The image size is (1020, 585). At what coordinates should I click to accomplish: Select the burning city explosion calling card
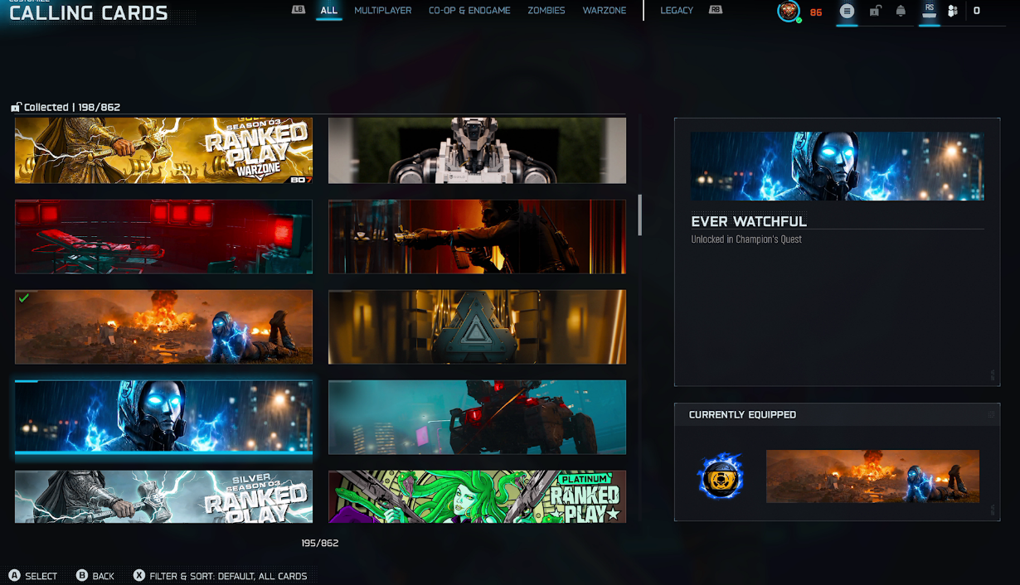[x=163, y=326]
